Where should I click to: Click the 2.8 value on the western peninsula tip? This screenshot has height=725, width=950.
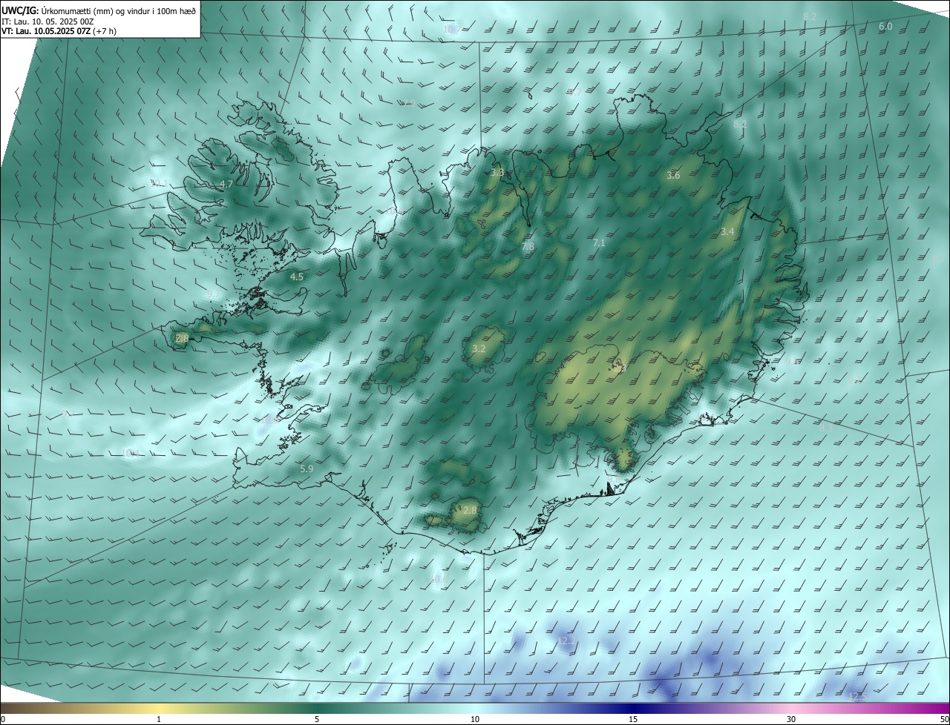click(x=182, y=338)
